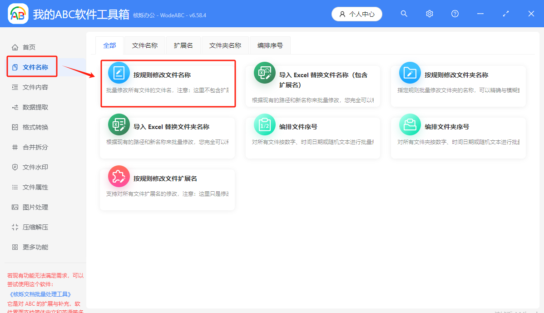Click the settings gear icon
The height and width of the screenshot is (313, 544).
(429, 14)
